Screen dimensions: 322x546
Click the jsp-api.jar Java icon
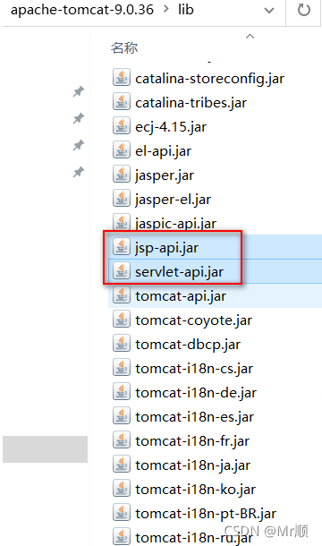click(x=122, y=246)
